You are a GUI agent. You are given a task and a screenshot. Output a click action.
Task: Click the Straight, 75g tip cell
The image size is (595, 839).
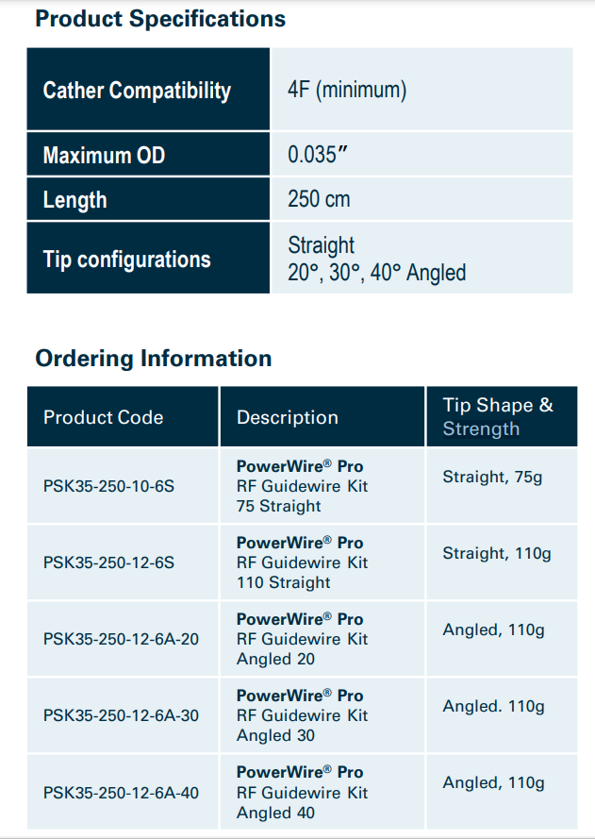point(492,478)
